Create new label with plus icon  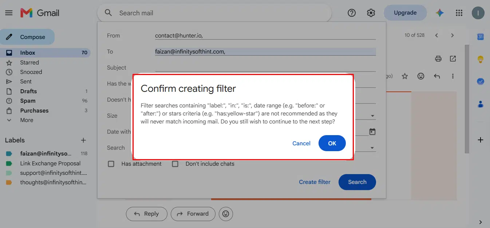(83, 140)
